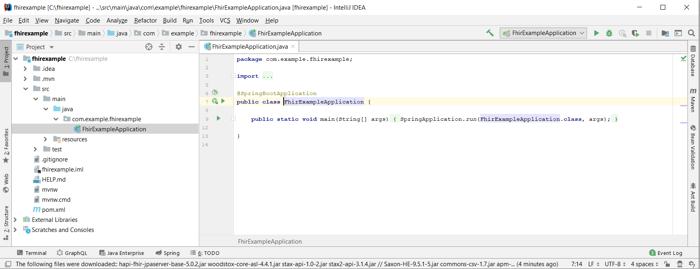
Task: Open the Refactor menu
Action: [x=145, y=21]
